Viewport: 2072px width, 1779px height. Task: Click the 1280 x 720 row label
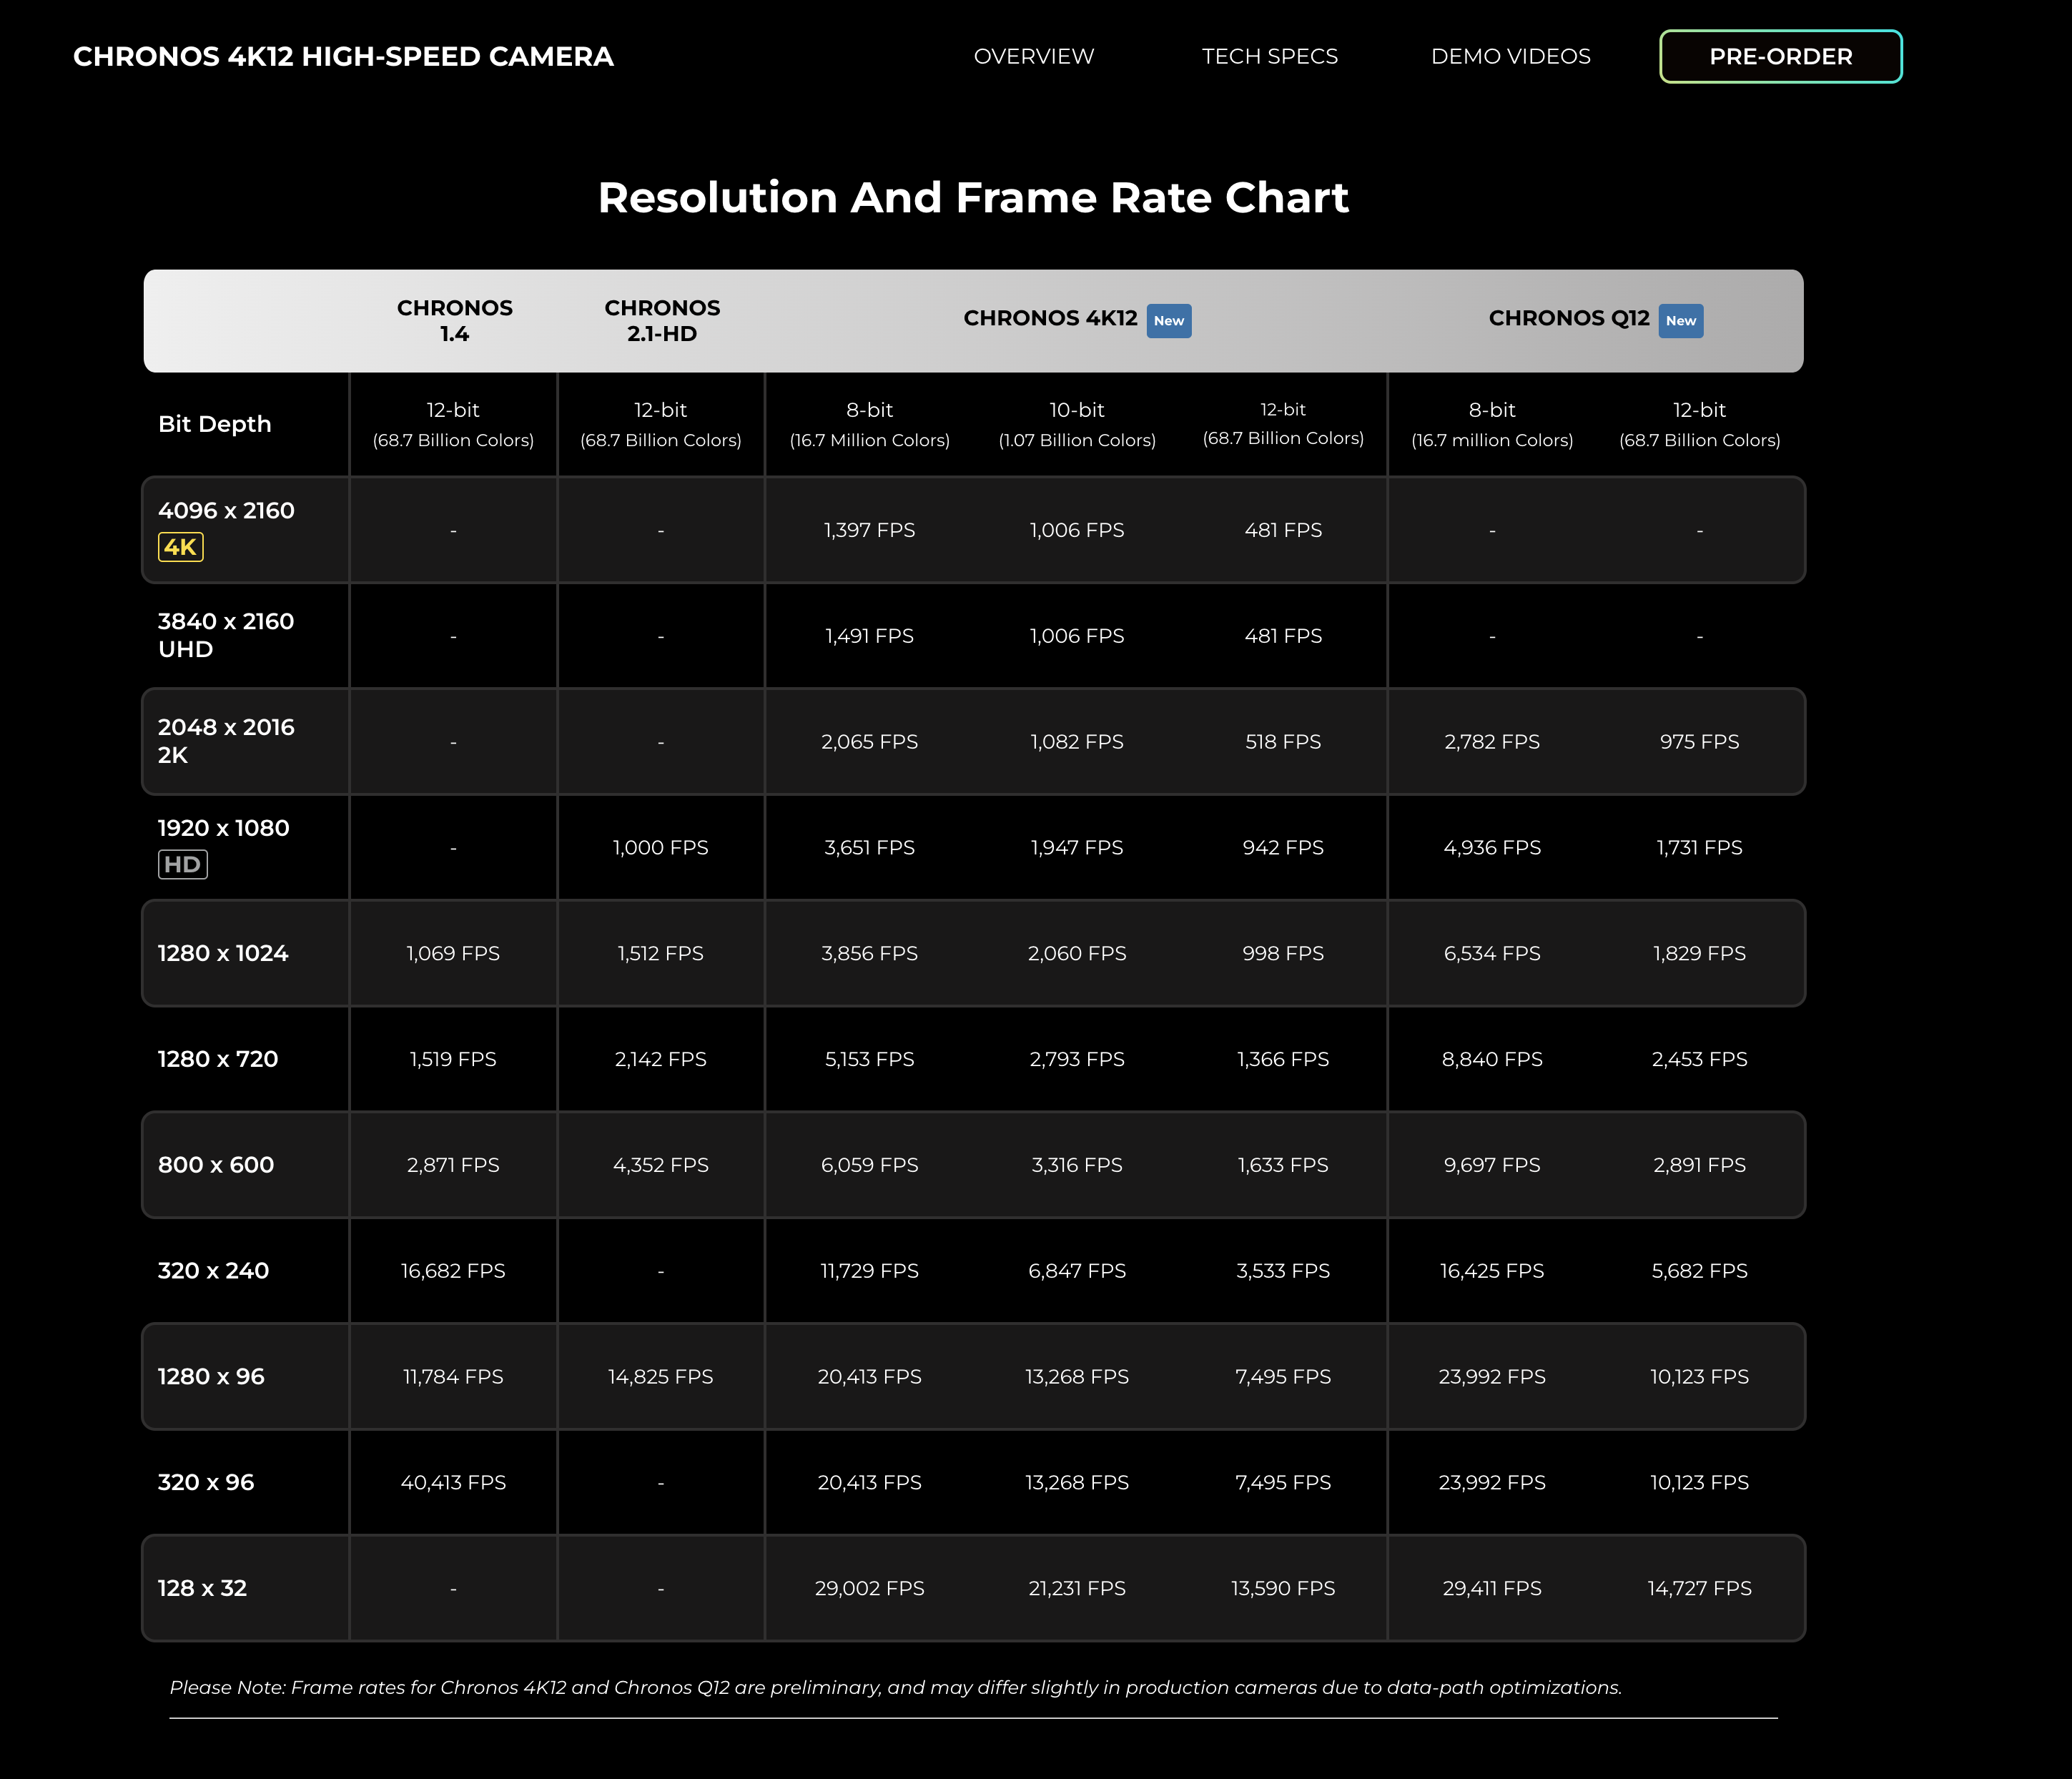217,1059
